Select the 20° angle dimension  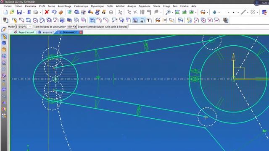pos(98,78)
